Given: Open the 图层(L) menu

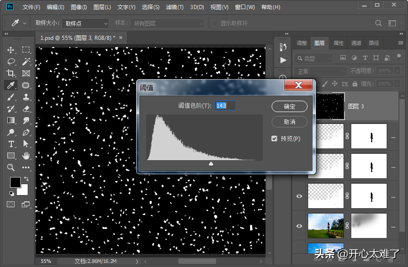Looking at the screenshot, I should click(102, 7).
